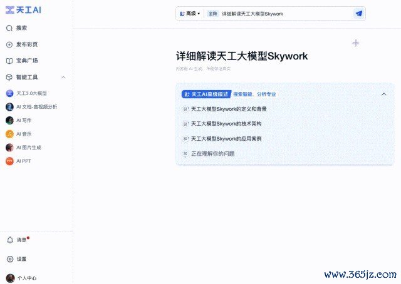Click the page title 详细解读天工大模型Skywork
The width and height of the screenshot is (401, 284).
coord(242,56)
